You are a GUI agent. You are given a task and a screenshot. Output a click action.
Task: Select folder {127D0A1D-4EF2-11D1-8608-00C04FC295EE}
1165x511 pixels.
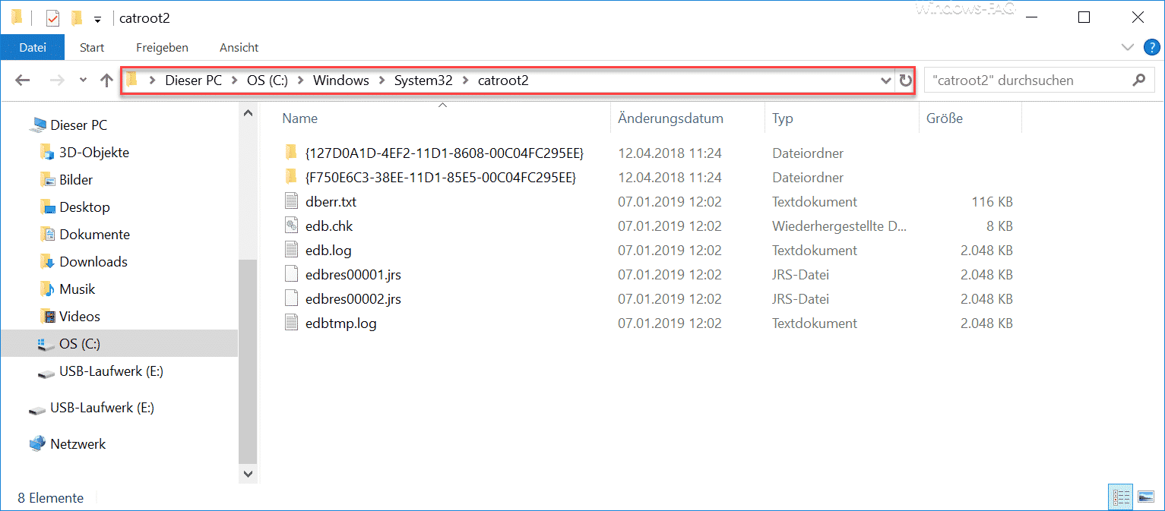point(445,153)
